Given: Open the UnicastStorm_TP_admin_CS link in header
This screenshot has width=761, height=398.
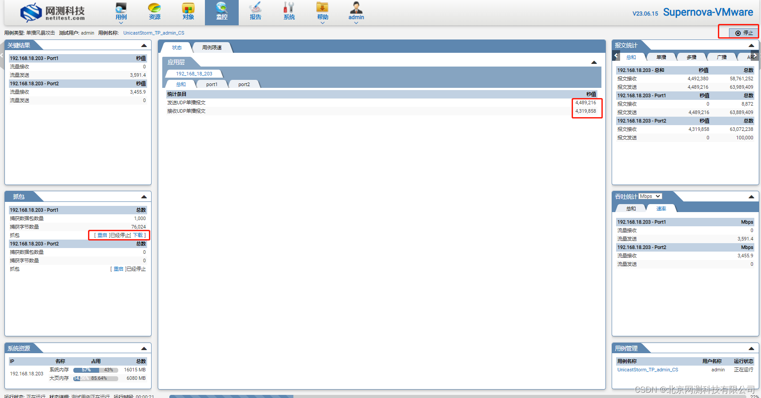Looking at the screenshot, I should tap(154, 33).
